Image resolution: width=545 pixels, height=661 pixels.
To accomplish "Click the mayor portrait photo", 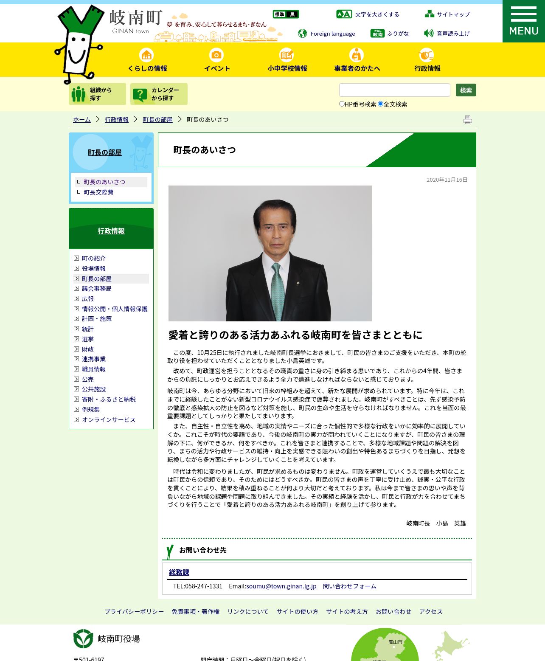I will click(270, 253).
